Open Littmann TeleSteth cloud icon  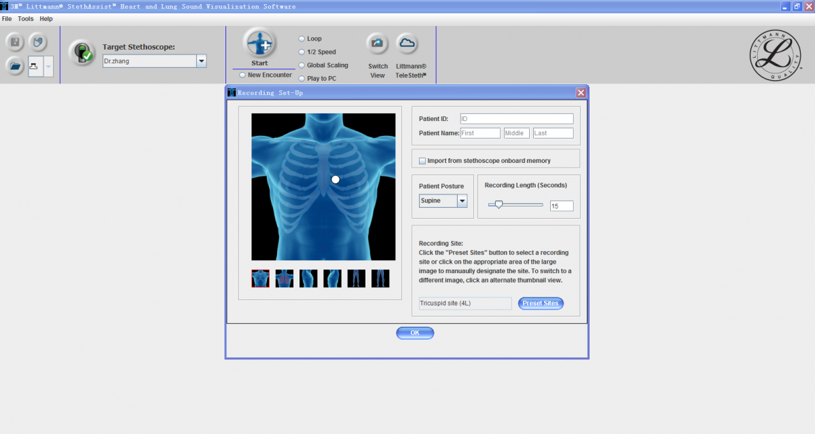[x=407, y=44]
